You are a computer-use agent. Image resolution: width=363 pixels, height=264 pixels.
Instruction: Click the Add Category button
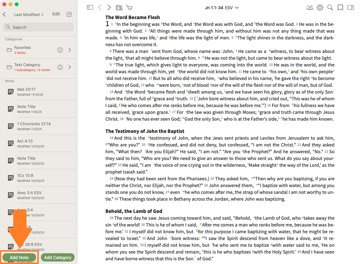tap(58, 258)
